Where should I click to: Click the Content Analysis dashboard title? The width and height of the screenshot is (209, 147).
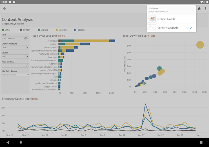tap(18, 20)
